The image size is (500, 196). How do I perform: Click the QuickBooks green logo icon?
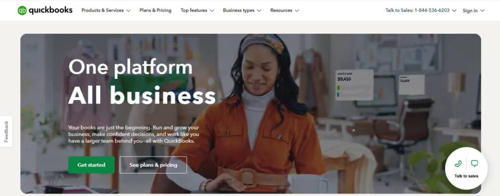point(22,11)
